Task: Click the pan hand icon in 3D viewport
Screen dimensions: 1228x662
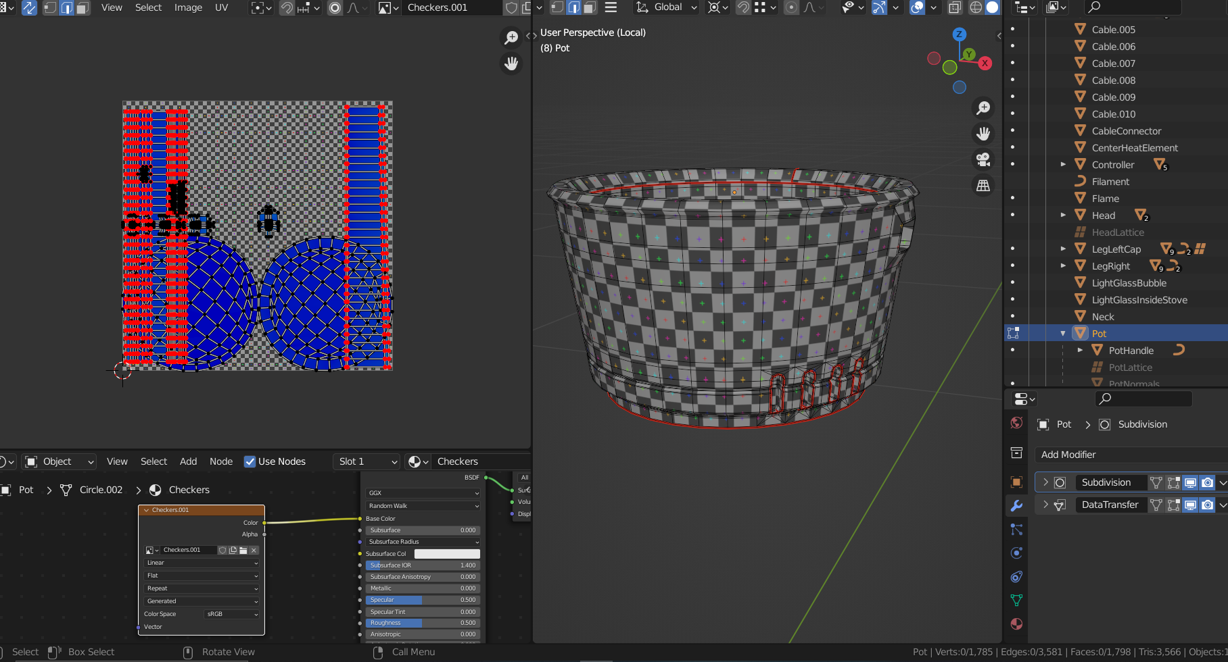Action: click(x=983, y=134)
